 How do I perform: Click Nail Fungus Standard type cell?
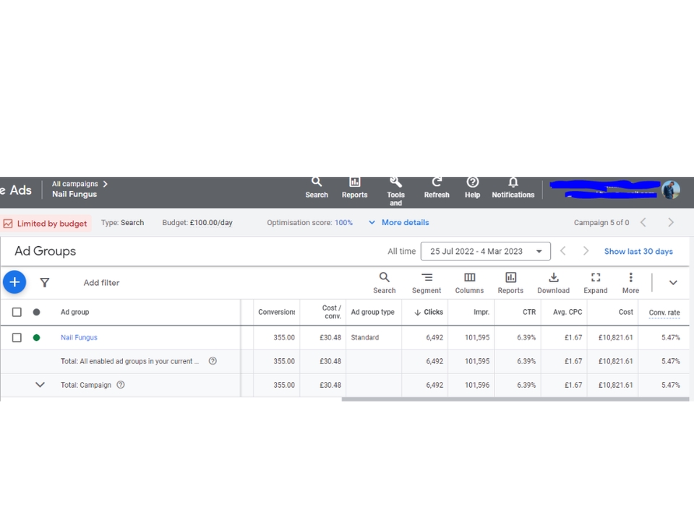click(364, 338)
